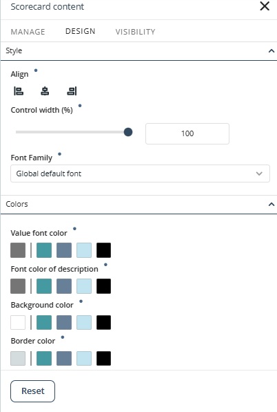This screenshot has width=277, height=412.
Task: Click the Style section header label
Action: [14, 50]
